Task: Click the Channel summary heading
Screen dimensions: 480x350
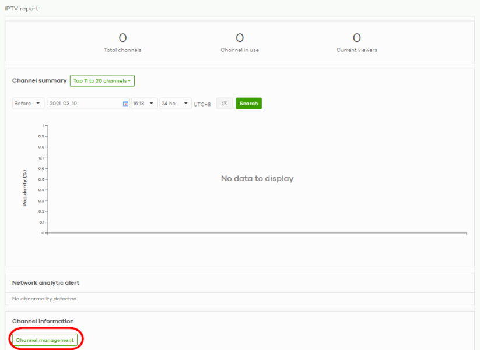Action: (x=39, y=81)
